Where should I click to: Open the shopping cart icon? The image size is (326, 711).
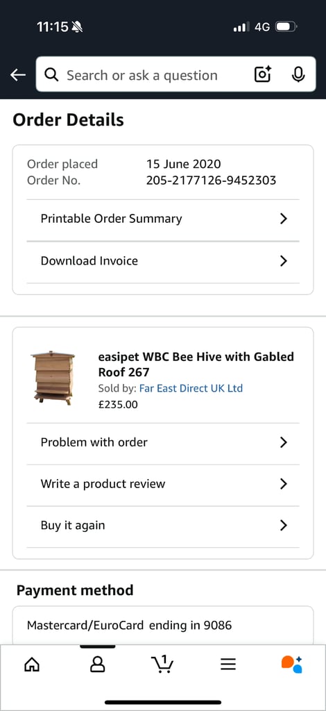coord(162,664)
